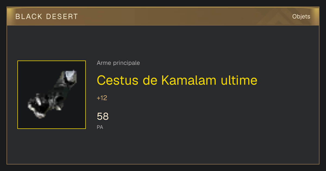Open the Cestus de Kamalam item icon
Image resolution: width=326 pixels, height=171 pixels.
click(x=52, y=95)
